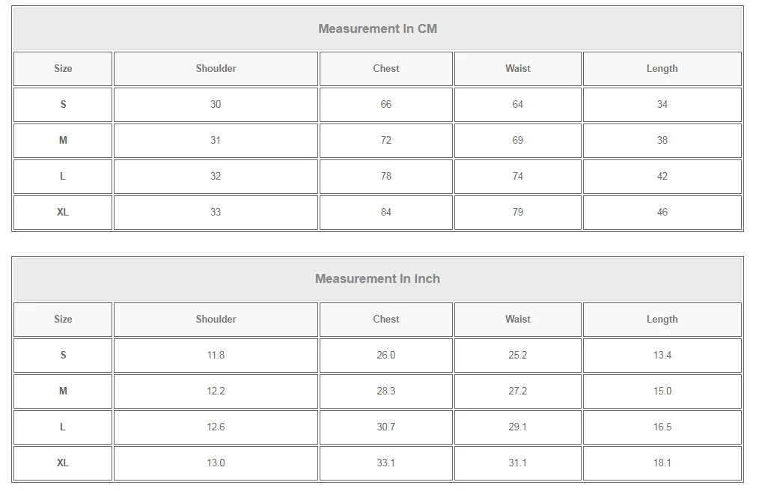Click the shoulder value 33 cell
Screen dimensions: 759x491
click(x=216, y=212)
